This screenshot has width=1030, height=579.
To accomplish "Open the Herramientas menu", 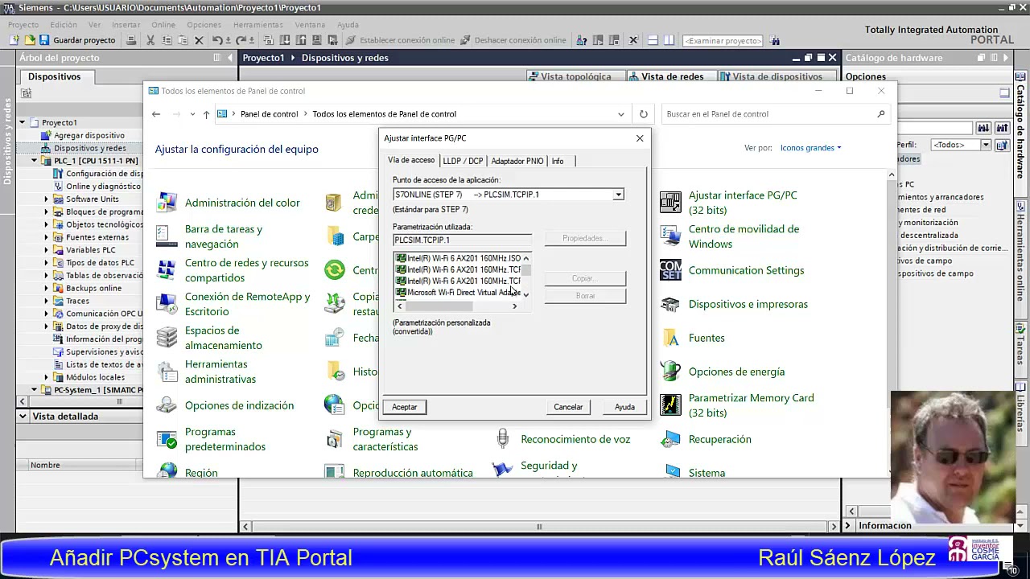I will pos(257,25).
